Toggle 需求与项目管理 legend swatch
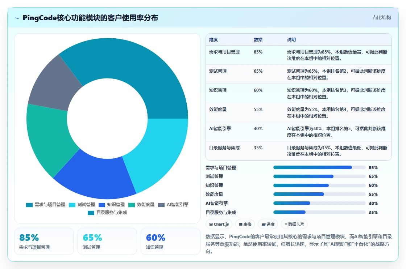 [29, 205]
